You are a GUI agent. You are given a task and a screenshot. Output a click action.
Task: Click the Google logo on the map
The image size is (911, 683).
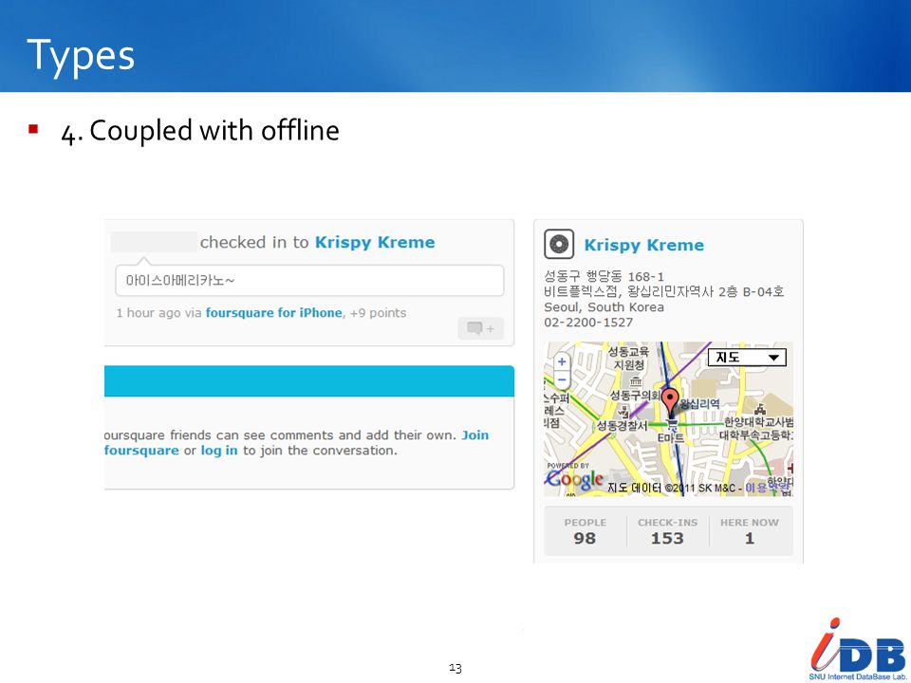(x=574, y=479)
